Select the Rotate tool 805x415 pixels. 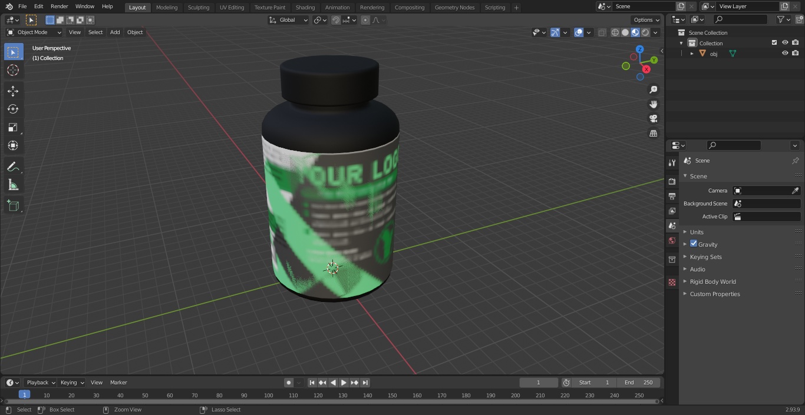click(x=13, y=109)
